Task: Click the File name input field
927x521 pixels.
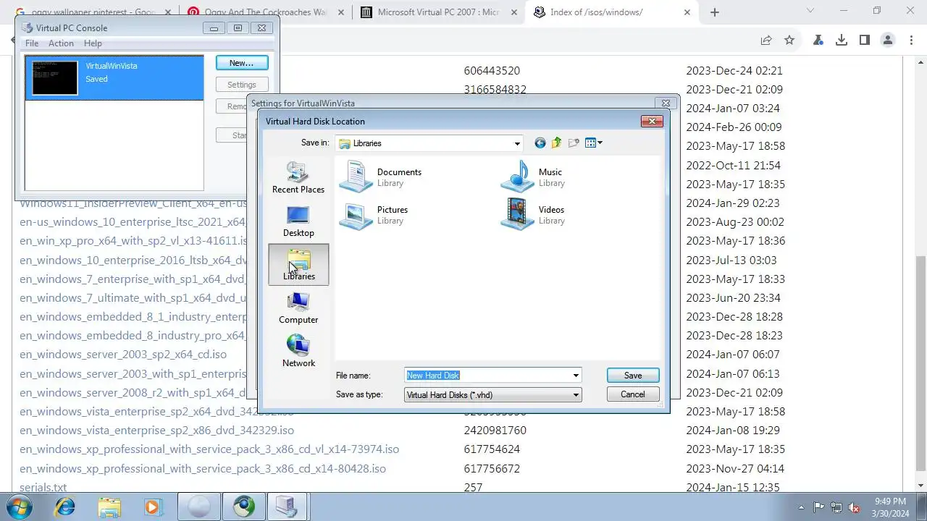Action: [487, 376]
